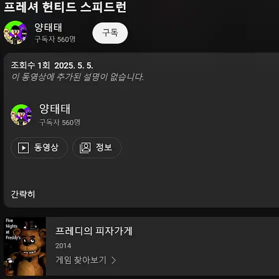Click the video title 프레셔 헌티드 스피드런
This screenshot has height=279, width=279.
[65, 7]
